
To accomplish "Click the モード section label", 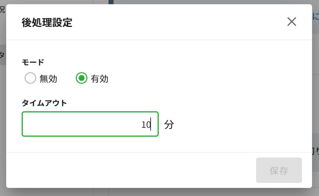I will click(33, 62).
